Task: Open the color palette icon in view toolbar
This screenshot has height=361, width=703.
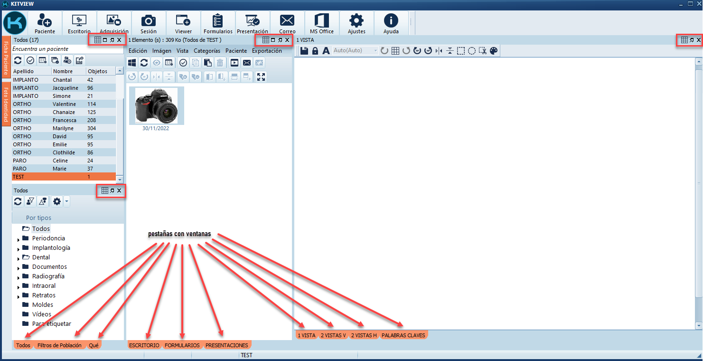Action: [x=494, y=51]
